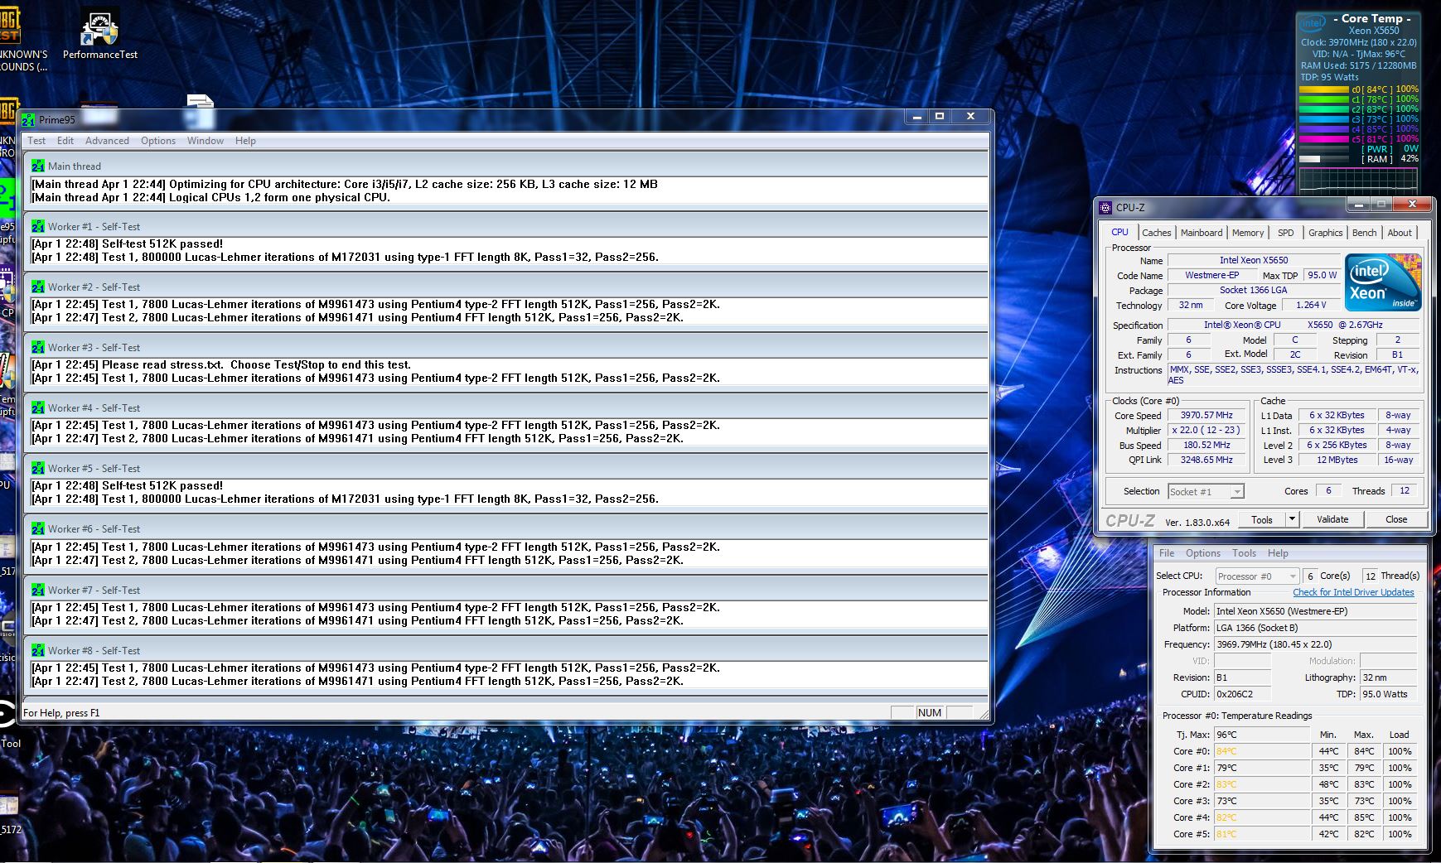Switch to the Mainboard tab

point(1202,233)
